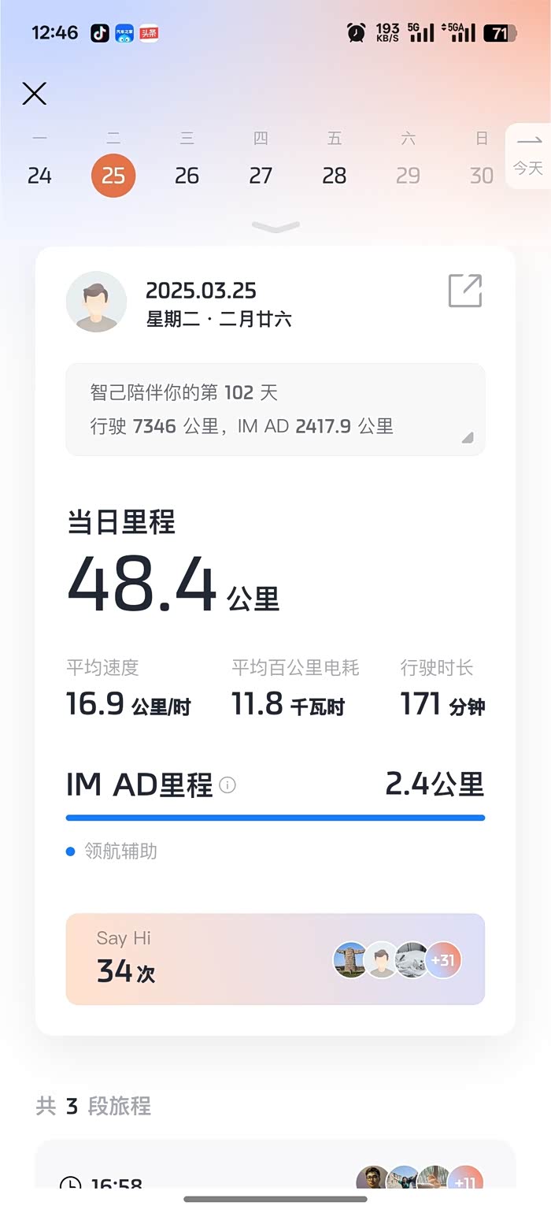The width and height of the screenshot is (551, 1213).
Task: Open the TikTok notification icon in status bar
Action: click(x=100, y=33)
